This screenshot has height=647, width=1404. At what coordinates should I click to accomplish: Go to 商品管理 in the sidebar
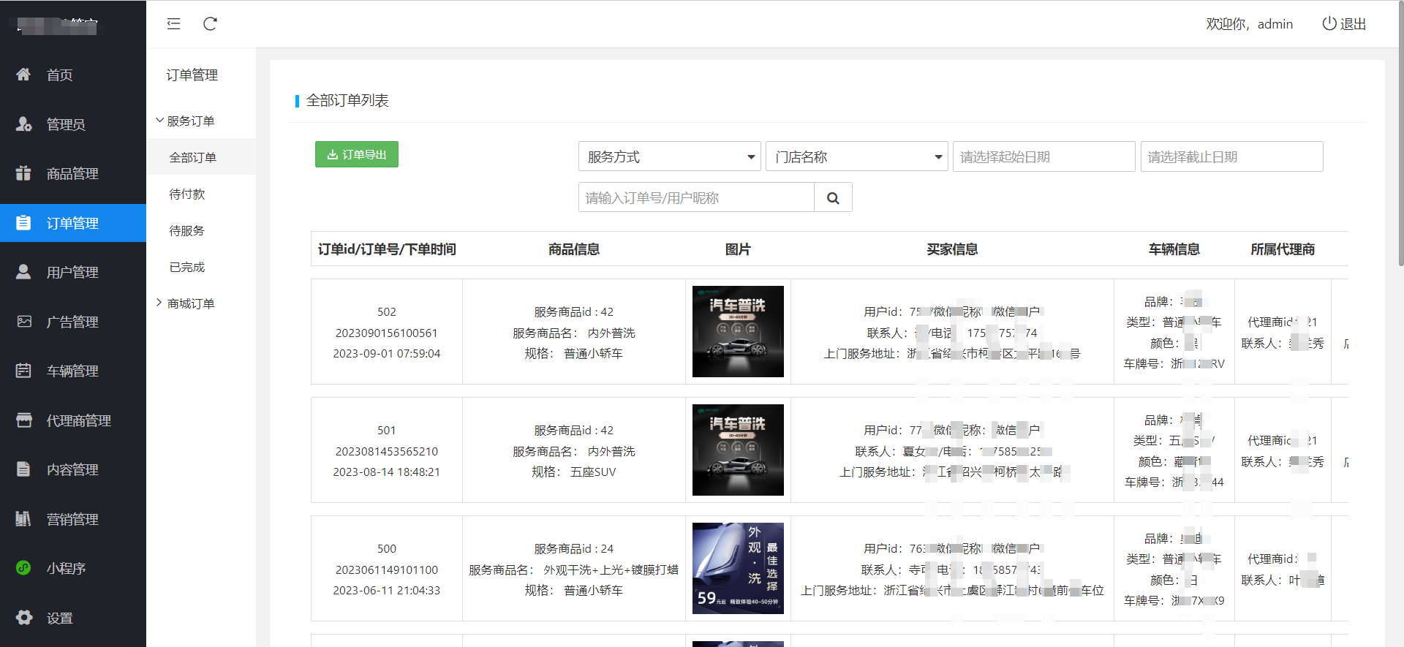[73, 173]
